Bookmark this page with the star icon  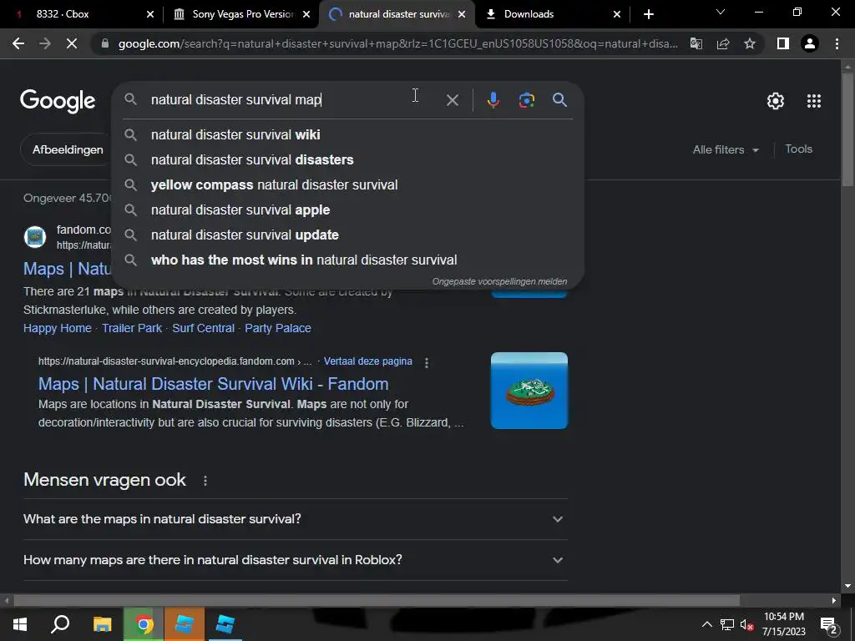pos(750,43)
